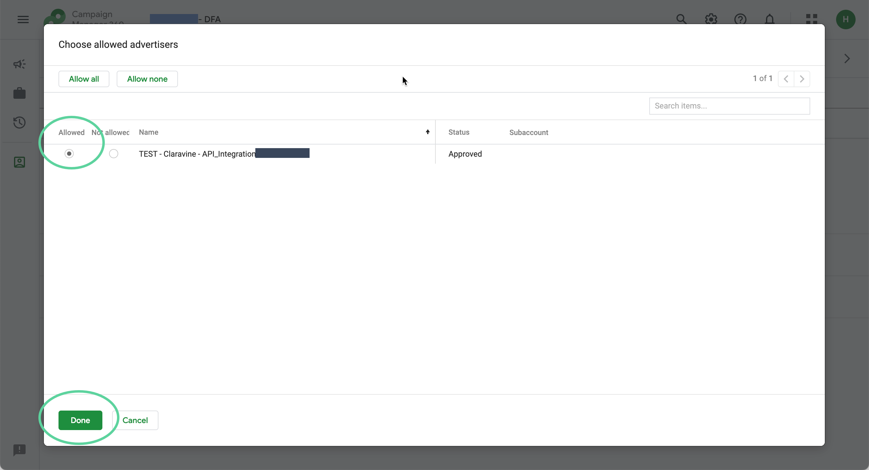Image resolution: width=869 pixels, height=470 pixels.
Task: Click the Approved status cell
Action: tap(465, 154)
